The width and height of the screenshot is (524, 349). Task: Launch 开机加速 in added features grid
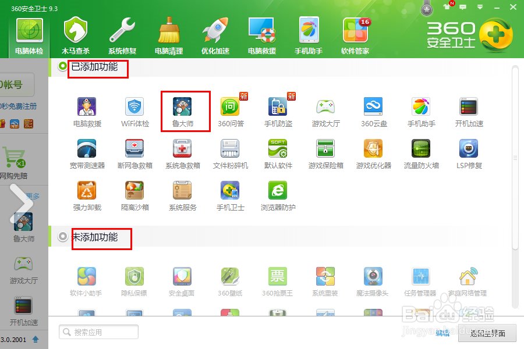coord(469,112)
